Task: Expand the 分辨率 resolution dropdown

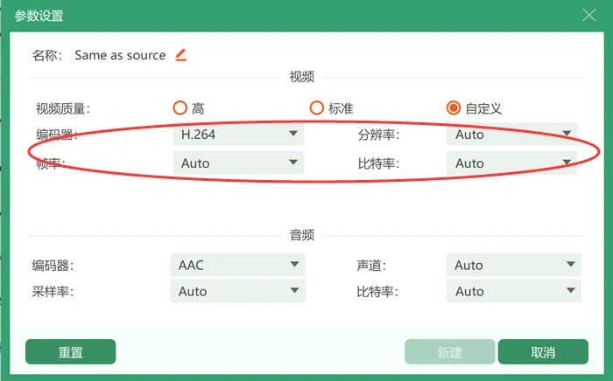Action: 511,135
